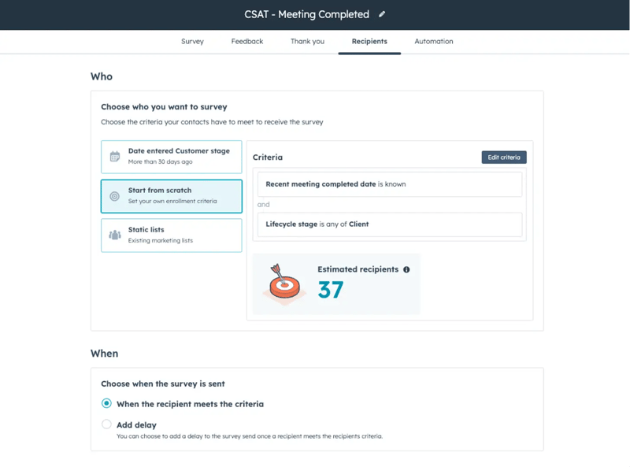Select the Recipients tab
Screen dimensions: 630x467
369,42
